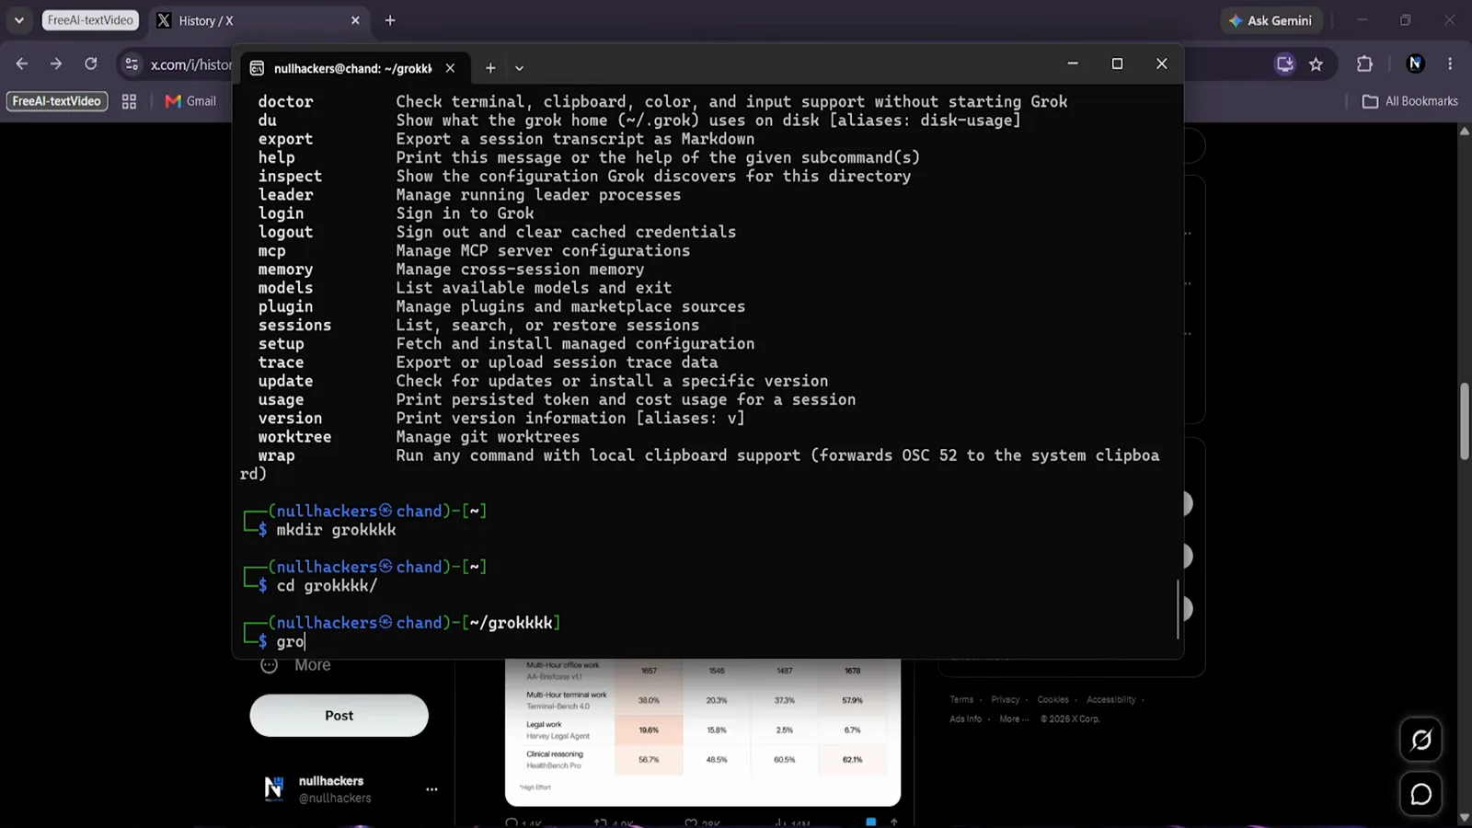The height and width of the screenshot is (828, 1472).
Task: Expand More footer options on X
Action: pyautogui.click(x=1013, y=719)
